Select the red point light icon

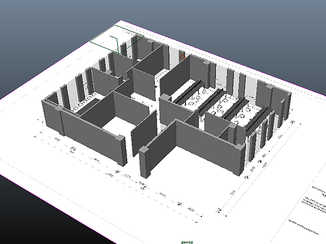tap(182, 56)
